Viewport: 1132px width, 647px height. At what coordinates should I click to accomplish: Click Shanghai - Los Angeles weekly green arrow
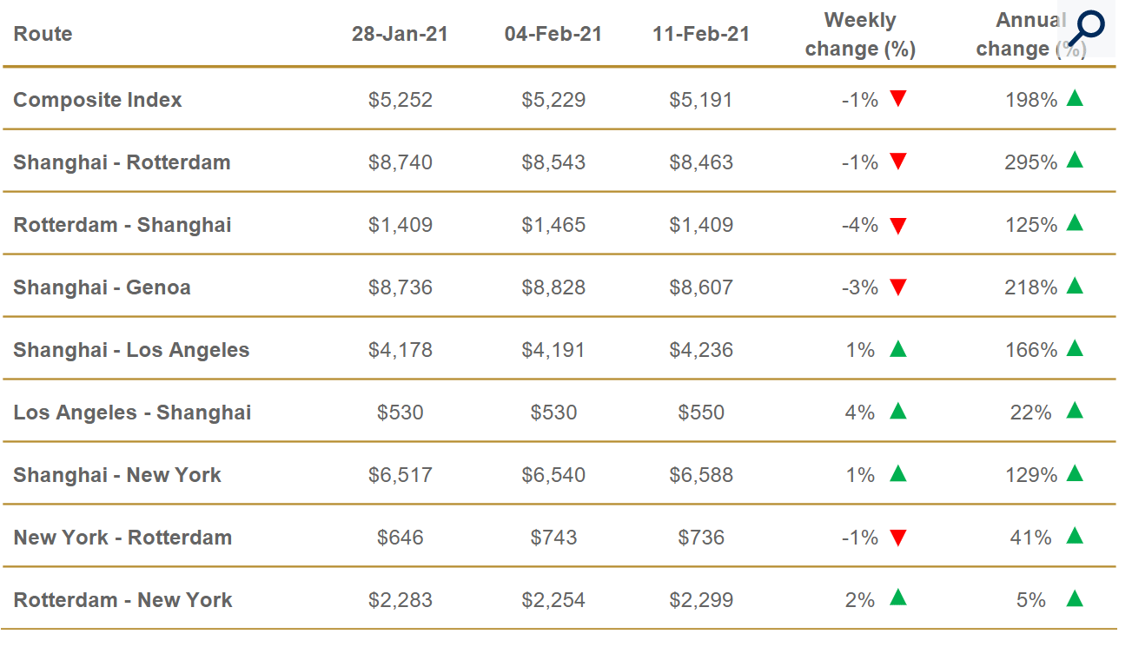(x=898, y=348)
